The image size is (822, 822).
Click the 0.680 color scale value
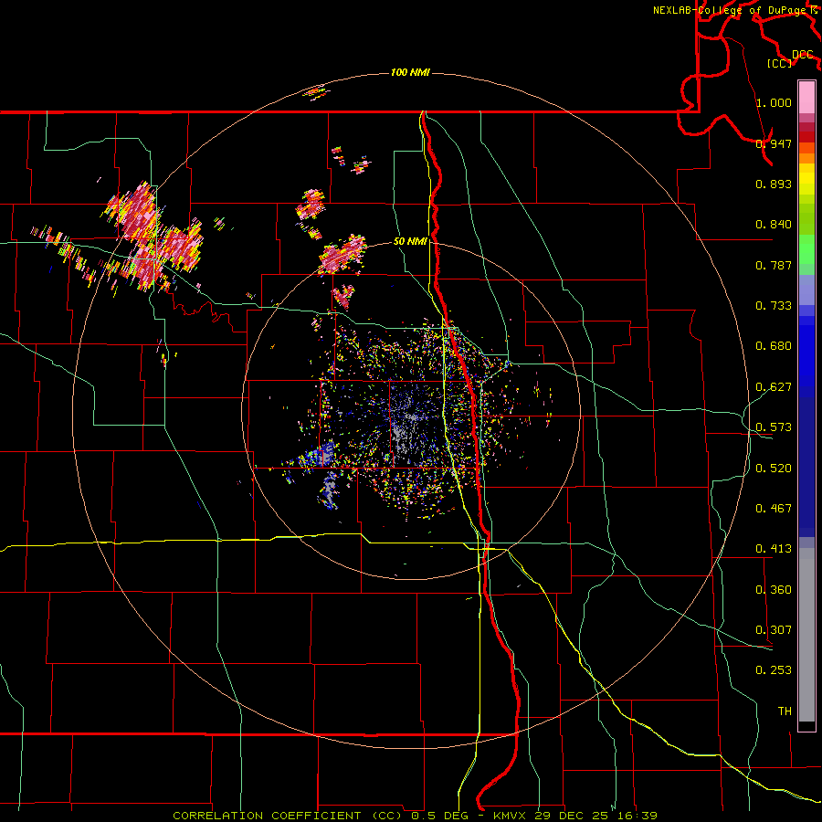(x=774, y=346)
